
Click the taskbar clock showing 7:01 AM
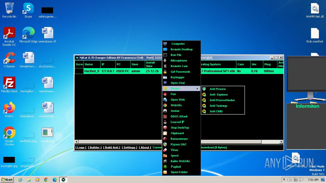click(x=313, y=180)
